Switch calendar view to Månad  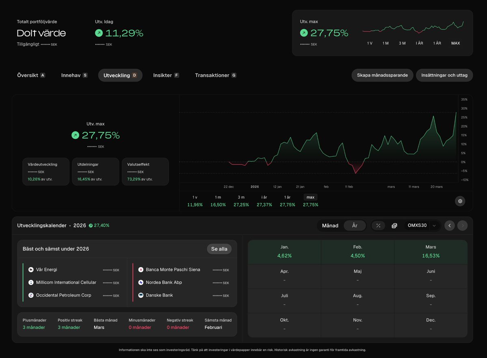click(x=330, y=225)
